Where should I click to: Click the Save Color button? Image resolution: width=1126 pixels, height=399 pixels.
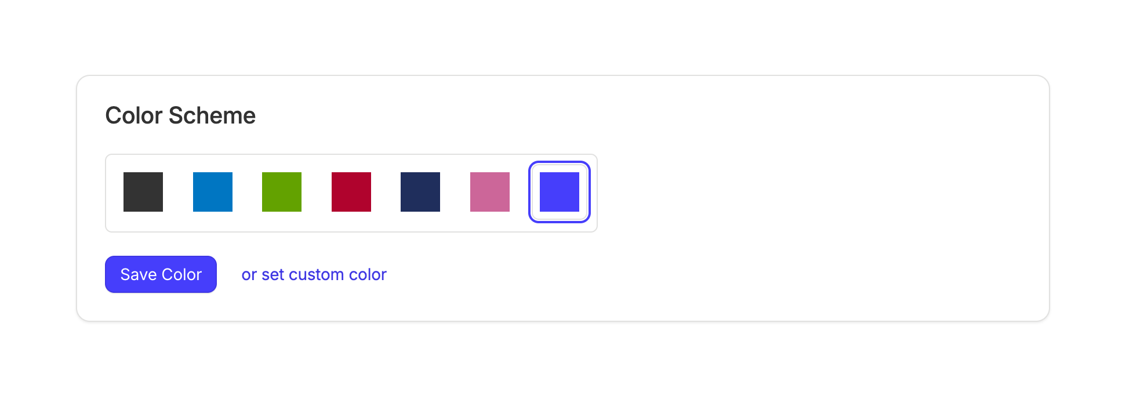point(161,274)
